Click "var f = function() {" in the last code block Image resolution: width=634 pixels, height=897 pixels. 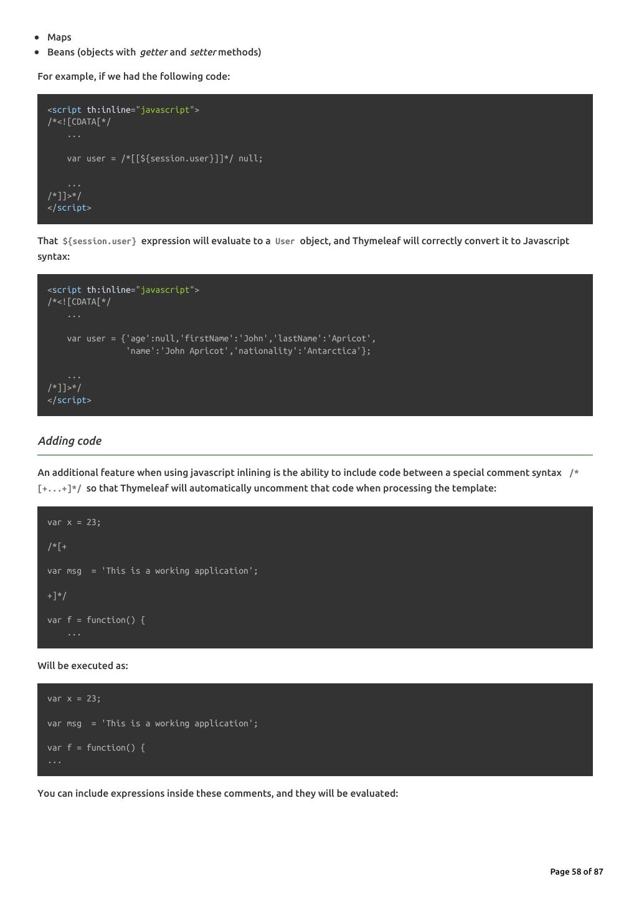pos(96,748)
